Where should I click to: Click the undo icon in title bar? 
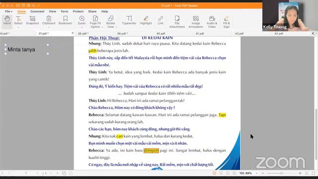coord(33,5)
